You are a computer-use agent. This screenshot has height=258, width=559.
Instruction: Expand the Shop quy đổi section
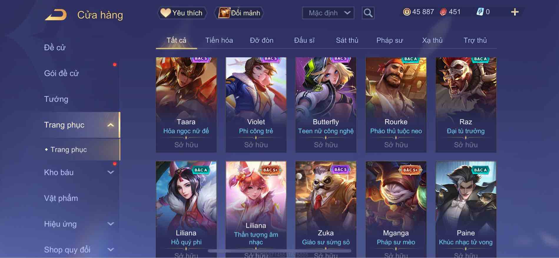[x=111, y=250]
